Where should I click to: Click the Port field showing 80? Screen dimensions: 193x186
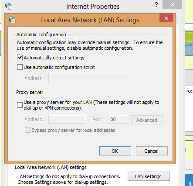point(119,119)
